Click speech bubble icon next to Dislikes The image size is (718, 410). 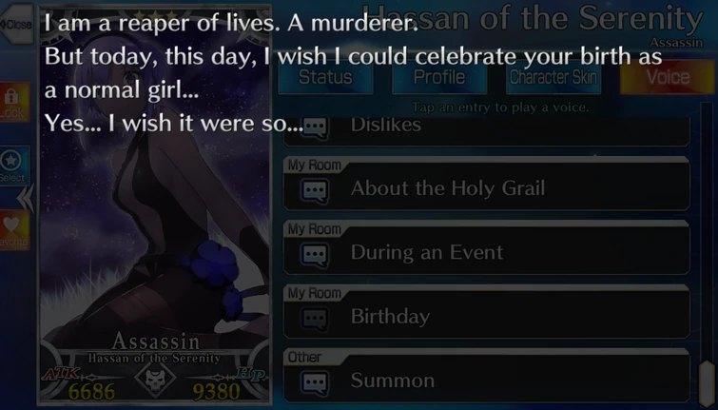[315, 127]
